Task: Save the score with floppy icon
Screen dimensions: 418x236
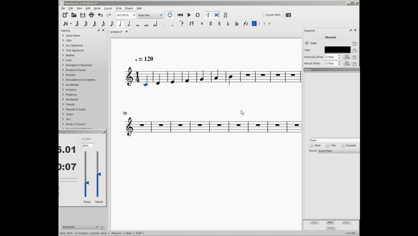Action: [83, 15]
